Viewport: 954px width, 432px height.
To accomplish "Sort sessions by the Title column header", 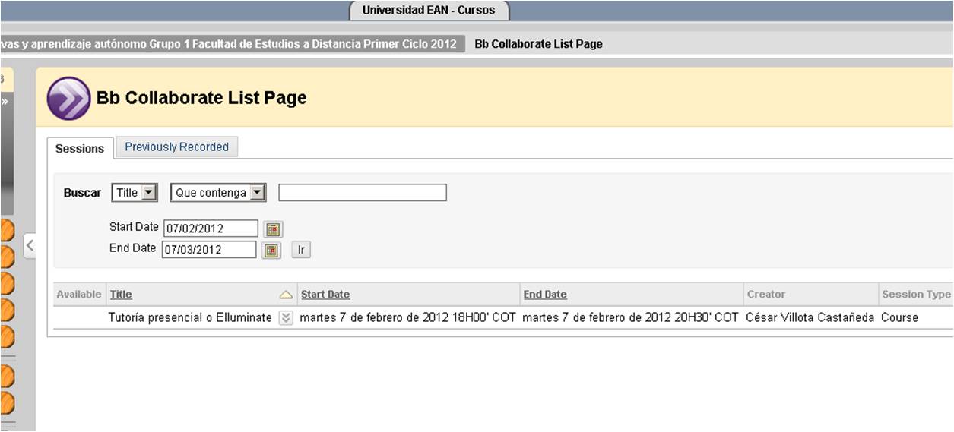I will click(121, 295).
